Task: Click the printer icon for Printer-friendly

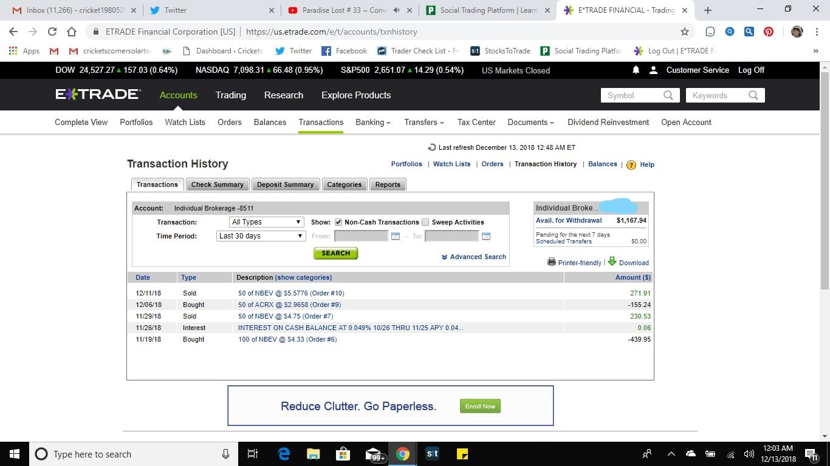Action: tap(552, 262)
